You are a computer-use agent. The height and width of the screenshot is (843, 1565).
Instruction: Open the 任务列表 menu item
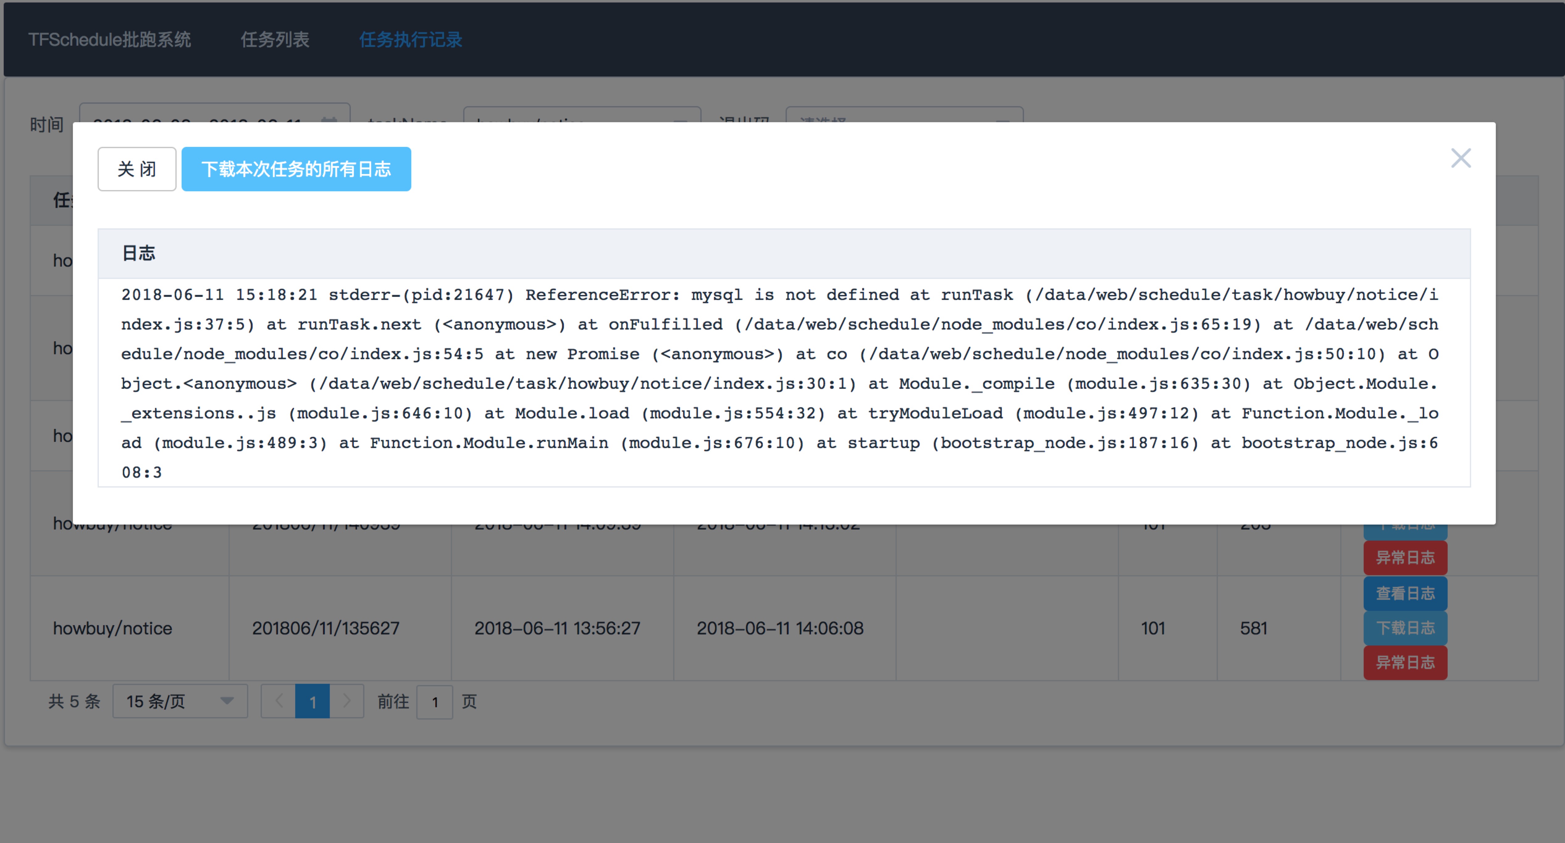275,40
